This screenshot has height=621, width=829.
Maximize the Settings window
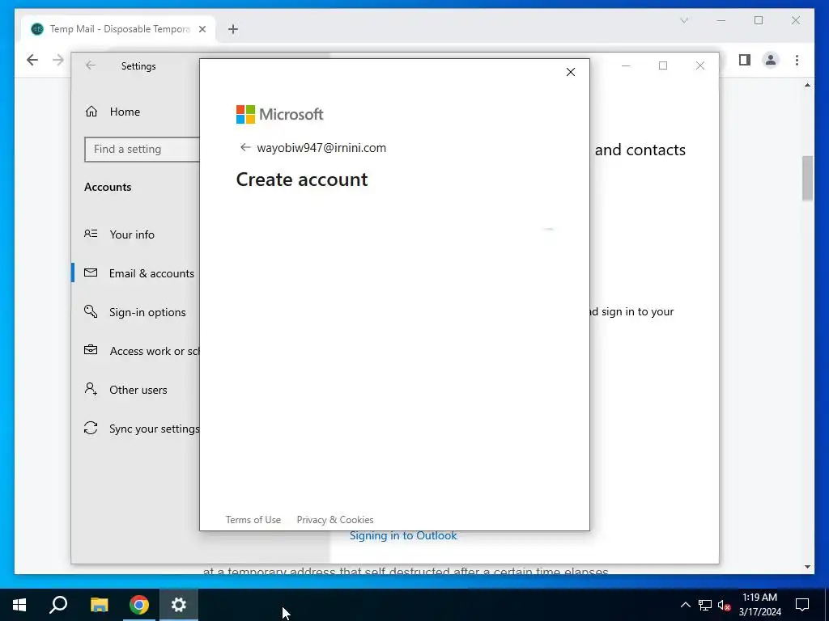[x=663, y=65]
